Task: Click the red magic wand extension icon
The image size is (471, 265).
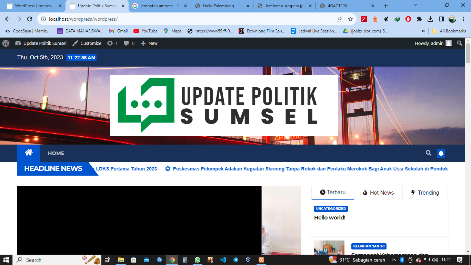Action: pyautogui.click(x=364, y=19)
